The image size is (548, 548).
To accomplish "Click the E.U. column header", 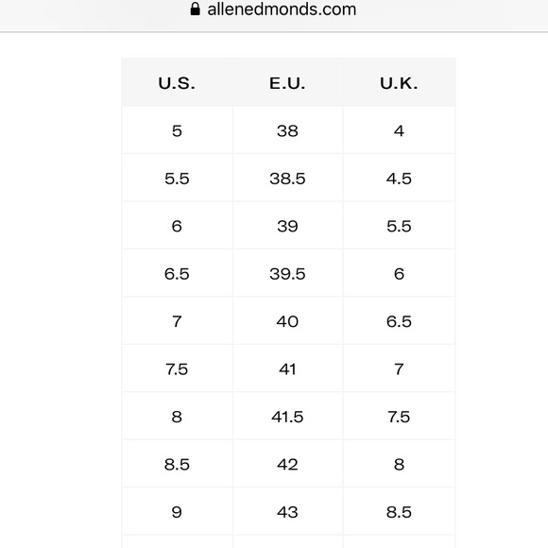I will point(287,82).
